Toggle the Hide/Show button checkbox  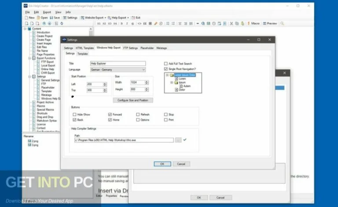tap(74, 114)
